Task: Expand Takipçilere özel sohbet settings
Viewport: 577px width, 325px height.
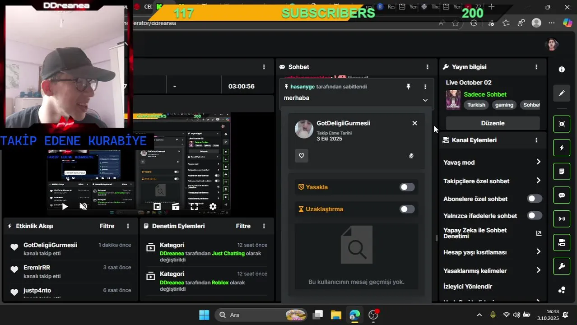Action: [x=538, y=181]
